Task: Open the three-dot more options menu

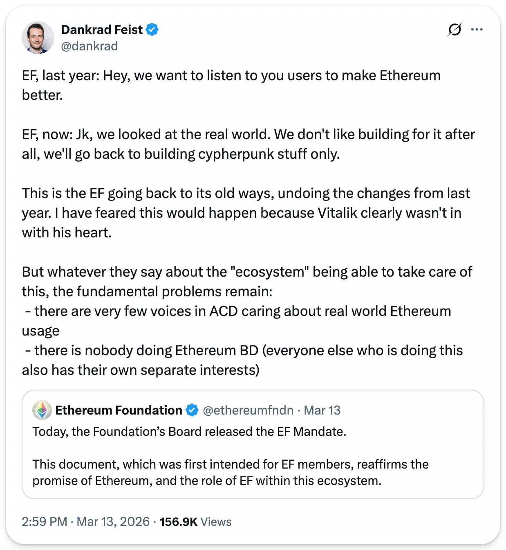Action: click(x=477, y=29)
